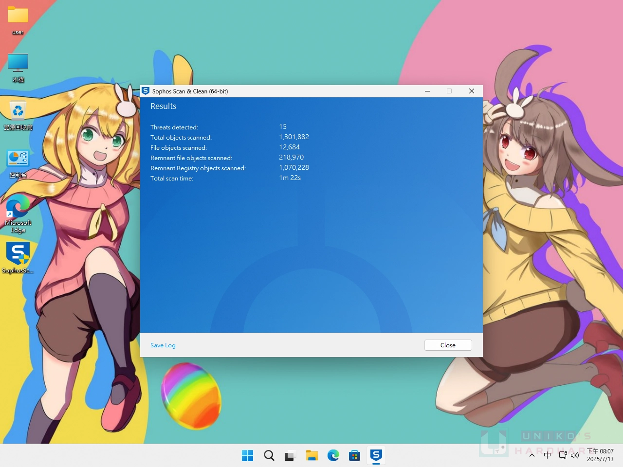Open Microsoft Store from the taskbar

pyautogui.click(x=354, y=455)
